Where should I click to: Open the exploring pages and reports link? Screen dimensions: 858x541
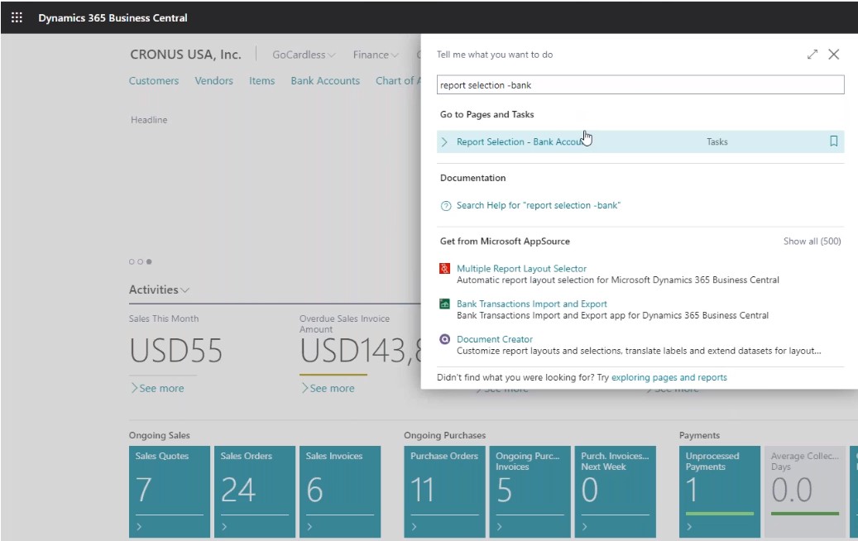click(669, 376)
